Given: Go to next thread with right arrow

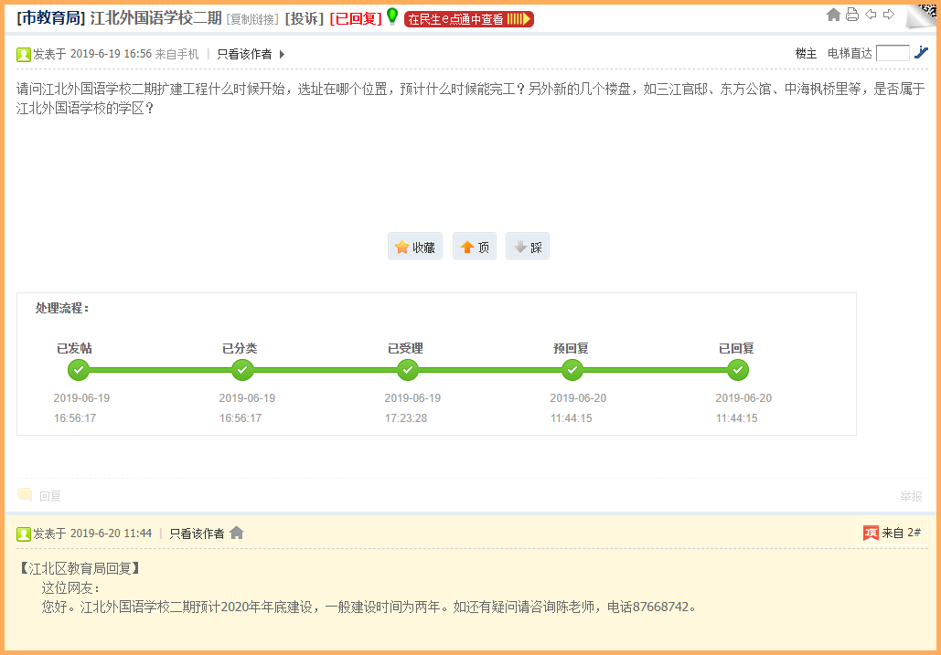Looking at the screenshot, I should (x=889, y=15).
